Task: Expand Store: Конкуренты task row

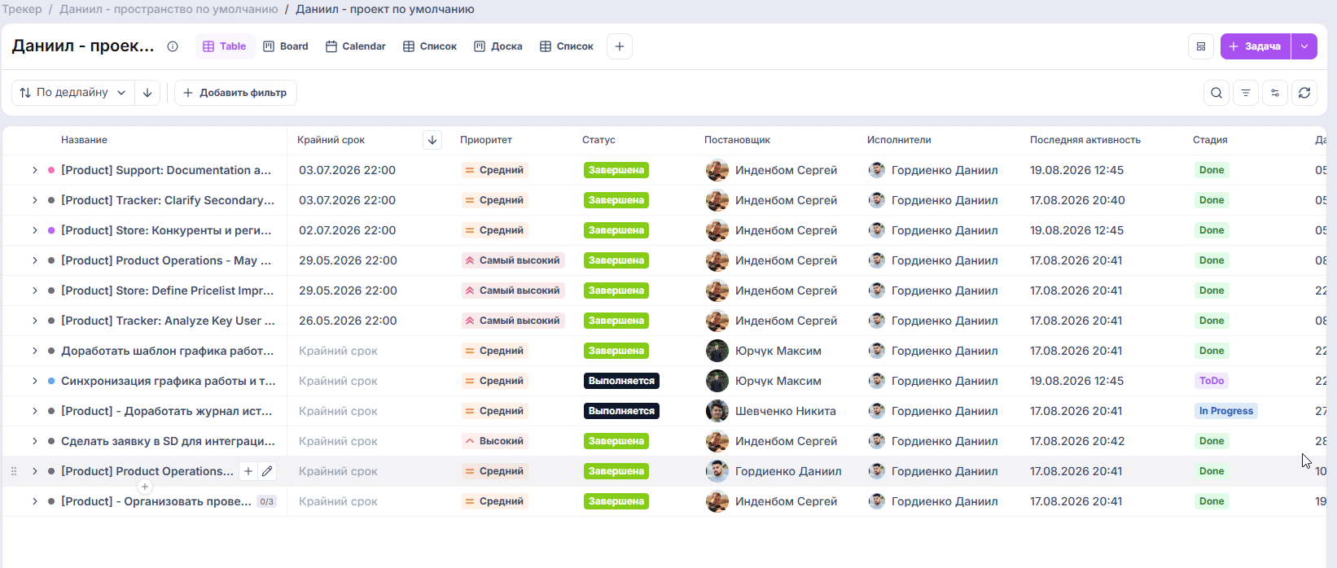Action: coord(35,230)
